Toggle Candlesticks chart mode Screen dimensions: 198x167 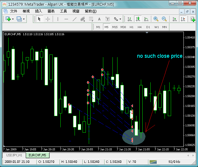[138, 19]
